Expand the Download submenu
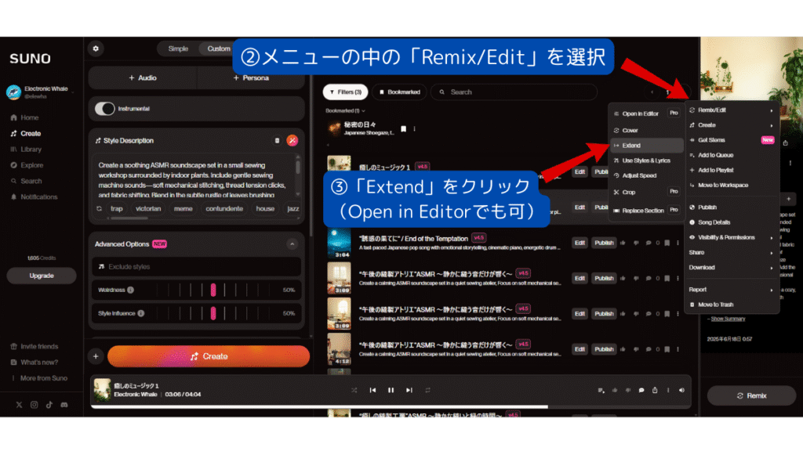803x451 pixels. click(732, 268)
